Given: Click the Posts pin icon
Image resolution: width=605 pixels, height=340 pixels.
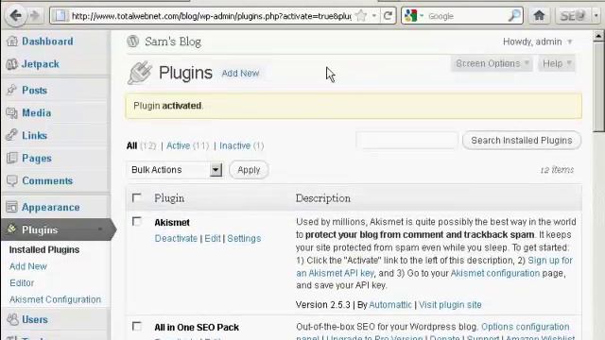Looking at the screenshot, I should click(x=12, y=91).
